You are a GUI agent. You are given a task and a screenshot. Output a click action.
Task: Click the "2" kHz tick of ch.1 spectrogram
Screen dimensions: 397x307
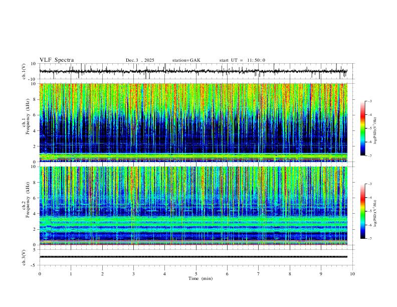pyautogui.click(x=35, y=146)
